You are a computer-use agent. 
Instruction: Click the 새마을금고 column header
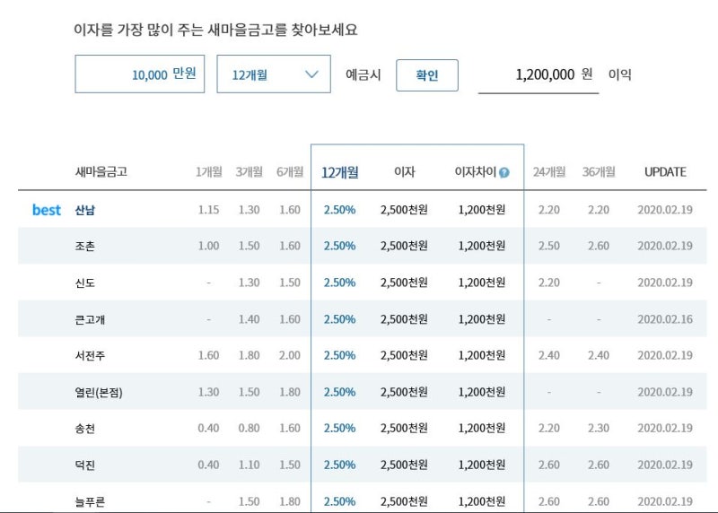tap(101, 172)
